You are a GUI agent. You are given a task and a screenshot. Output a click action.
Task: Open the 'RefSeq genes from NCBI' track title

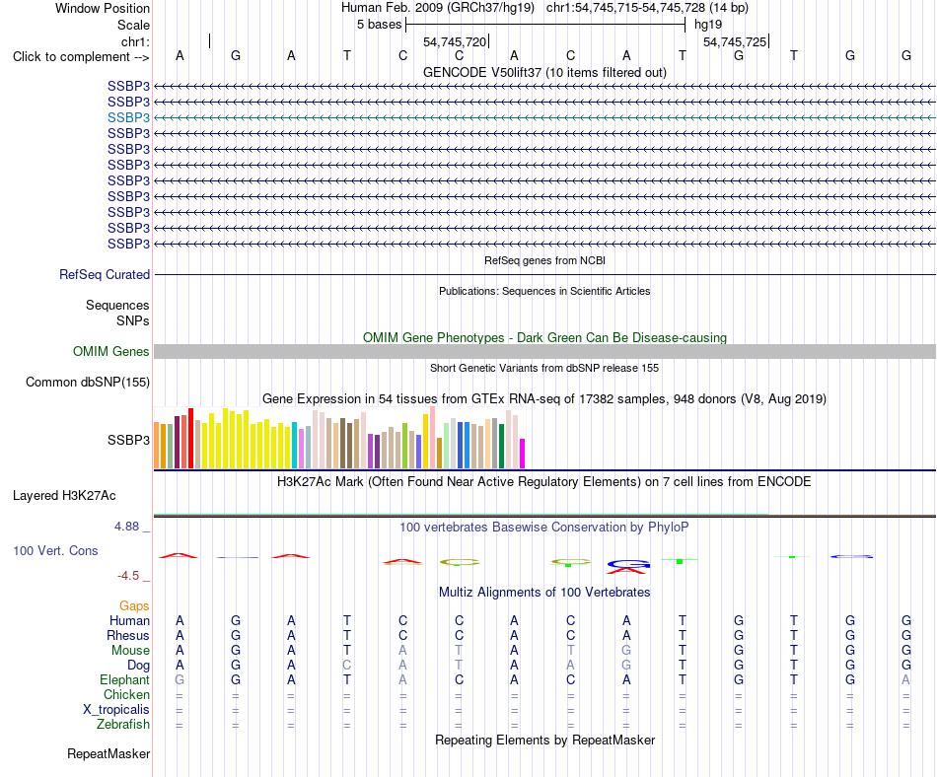pos(544,260)
